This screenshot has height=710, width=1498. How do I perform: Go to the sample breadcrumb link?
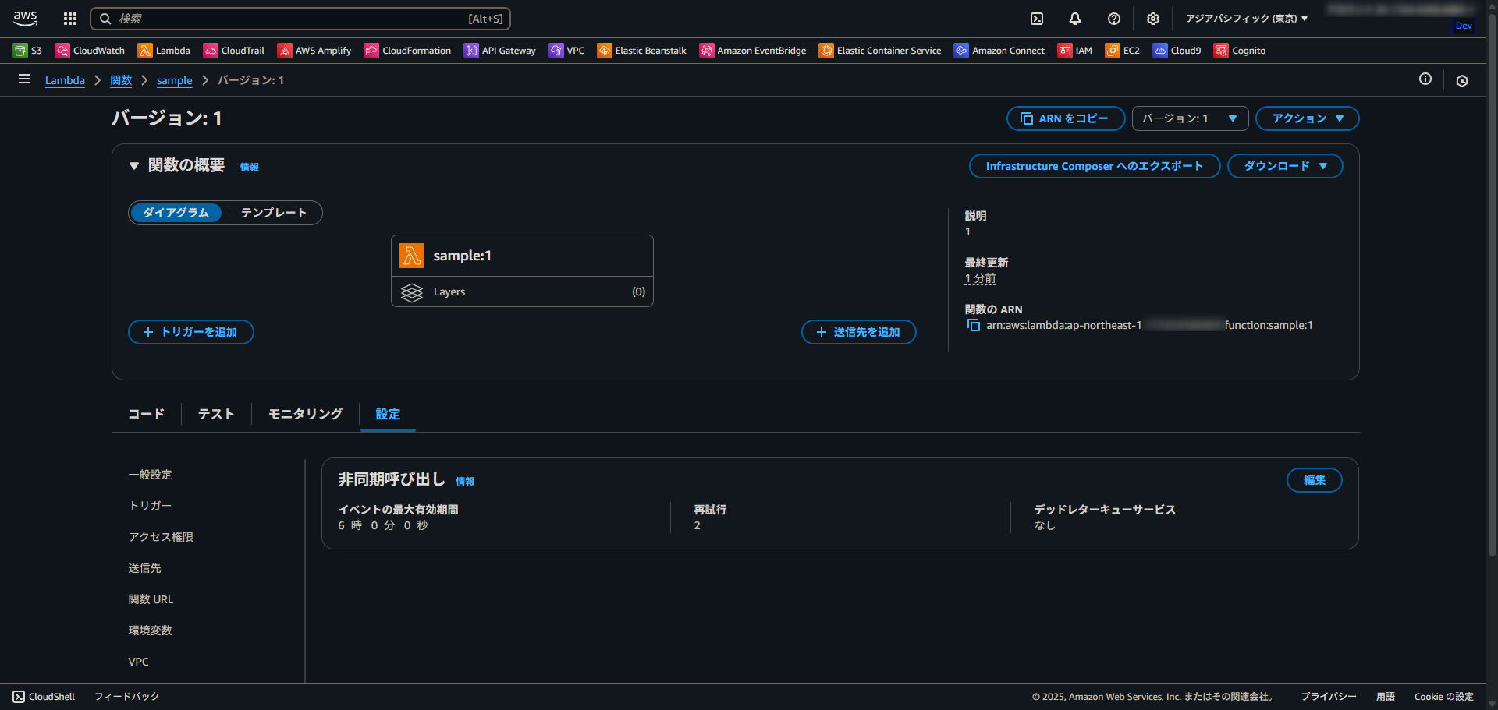(175, 80)
